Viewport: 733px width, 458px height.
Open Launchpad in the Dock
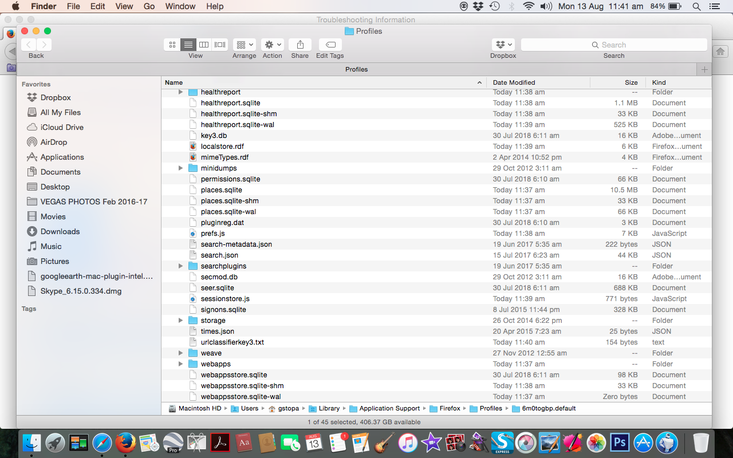pyautogui.click(x=55, y=443)
